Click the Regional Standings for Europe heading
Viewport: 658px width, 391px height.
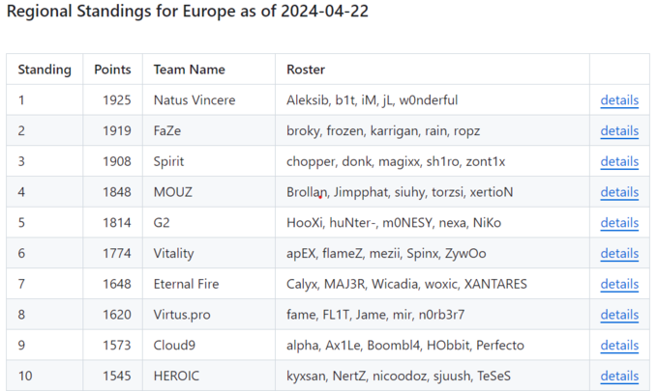[x=187, y=12]
